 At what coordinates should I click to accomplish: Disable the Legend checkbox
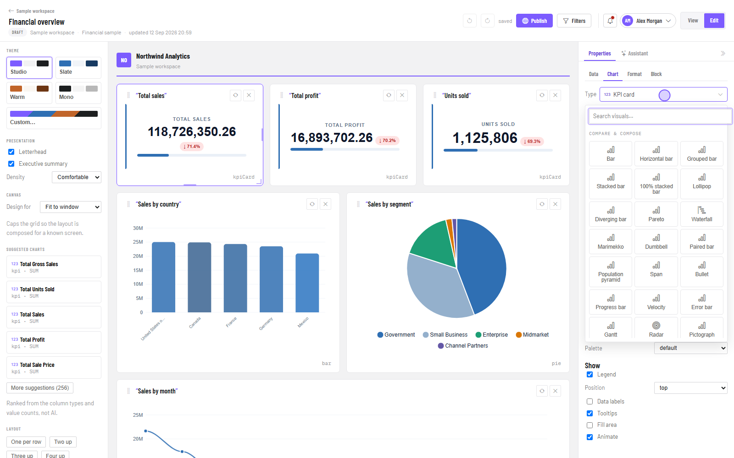coord(590,375)
